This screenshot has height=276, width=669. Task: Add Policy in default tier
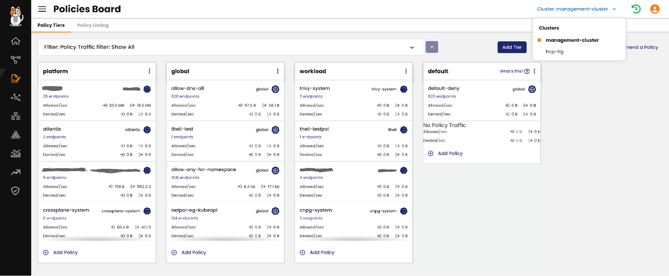[x=445, y=153]
